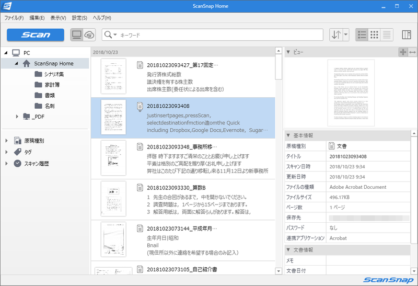
Task: Select thumbnail of 20181023093427 document
Action: point(113,76)
